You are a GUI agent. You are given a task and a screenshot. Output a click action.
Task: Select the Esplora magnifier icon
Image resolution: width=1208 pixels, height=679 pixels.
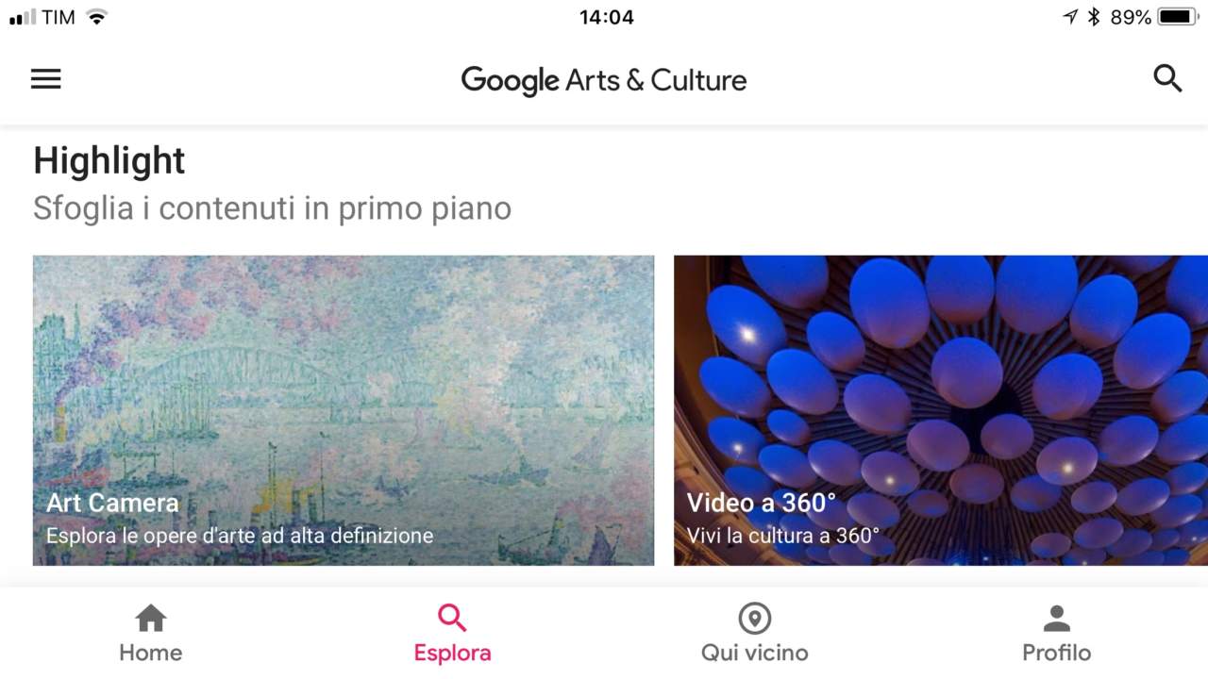453,619
